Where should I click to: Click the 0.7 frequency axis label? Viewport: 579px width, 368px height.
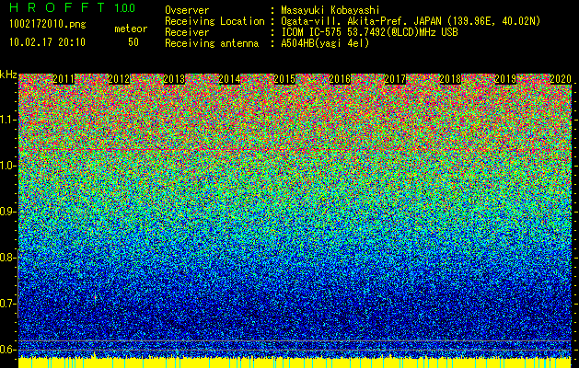(8, 304)
